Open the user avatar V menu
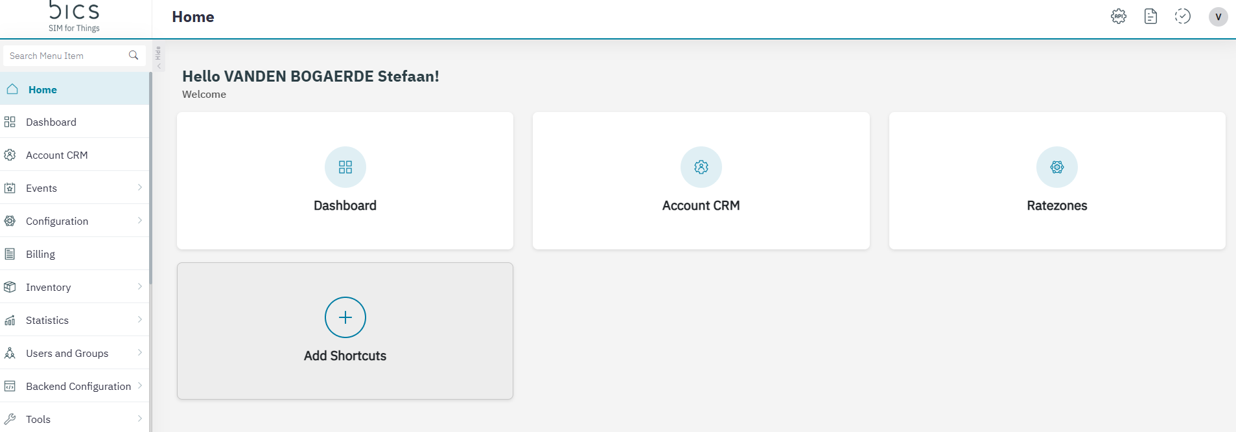1236x432 pixels. pos(1218,17)
